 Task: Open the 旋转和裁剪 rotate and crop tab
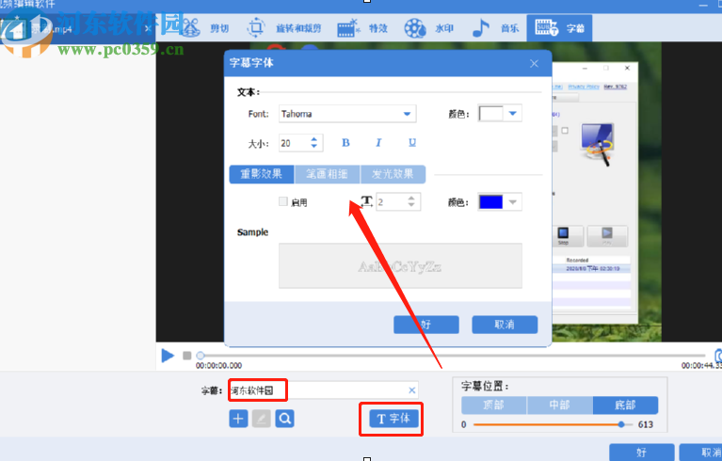point(284,28)
